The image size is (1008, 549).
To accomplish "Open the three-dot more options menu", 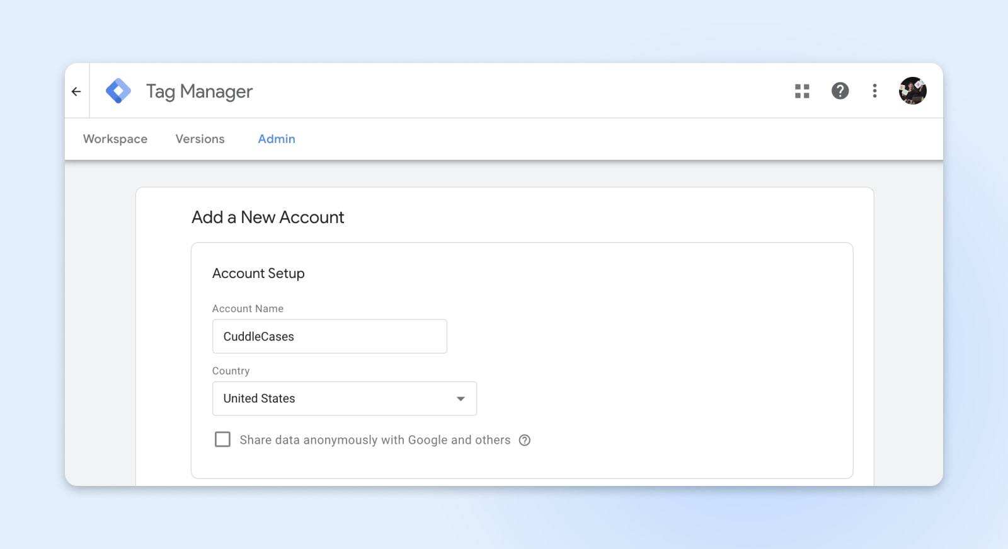I will coord(874,91).
